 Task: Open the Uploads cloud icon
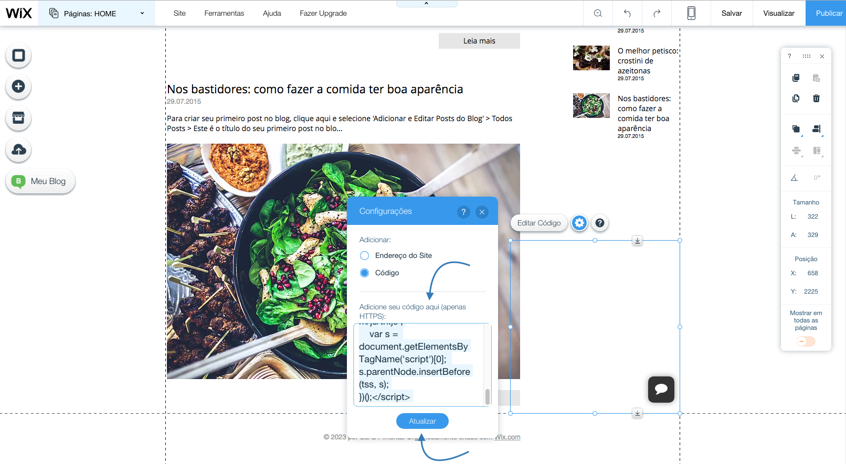click(x=18, y=149)
